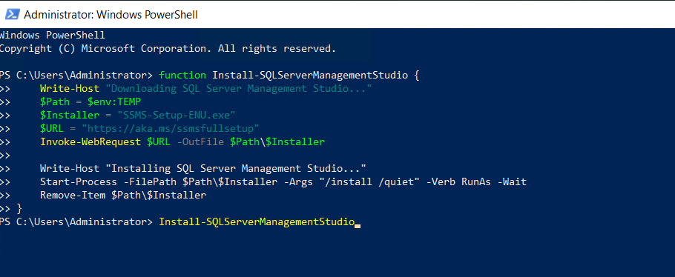
Task: Click the "https://aka.ms/ssmsfullsetup" URL string
Action: tap(171, 129)
